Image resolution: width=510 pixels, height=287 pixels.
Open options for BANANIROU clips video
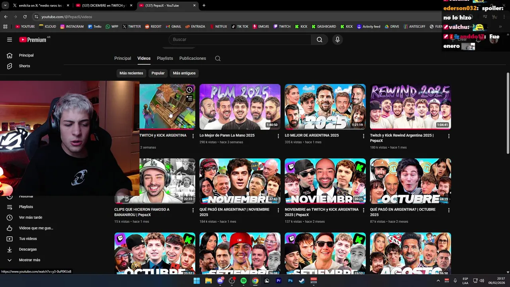[193, 210]
